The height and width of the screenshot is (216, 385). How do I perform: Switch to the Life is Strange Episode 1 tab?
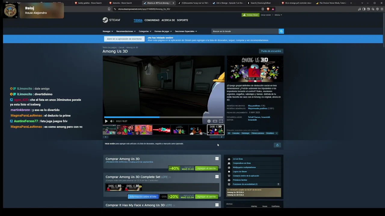tap(228, 3)
